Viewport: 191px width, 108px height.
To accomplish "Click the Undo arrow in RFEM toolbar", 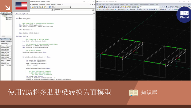I will (x=116, y=7).
